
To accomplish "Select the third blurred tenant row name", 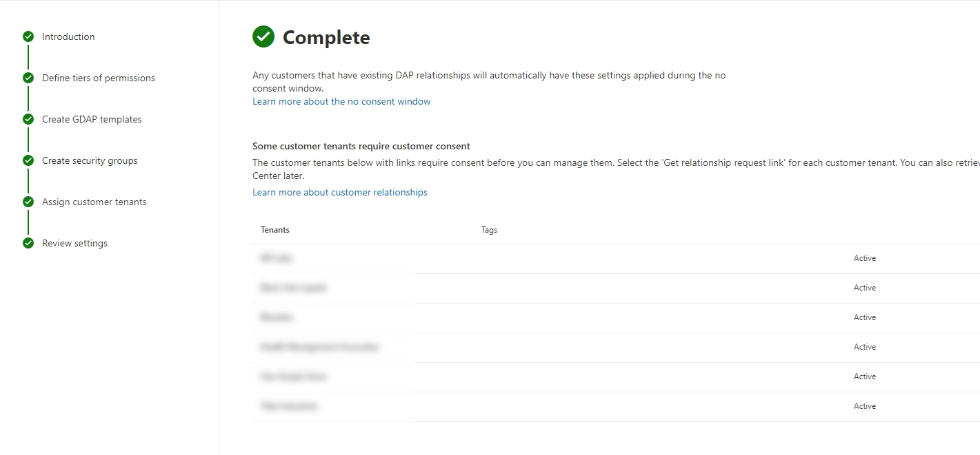I will click(277, 317).
